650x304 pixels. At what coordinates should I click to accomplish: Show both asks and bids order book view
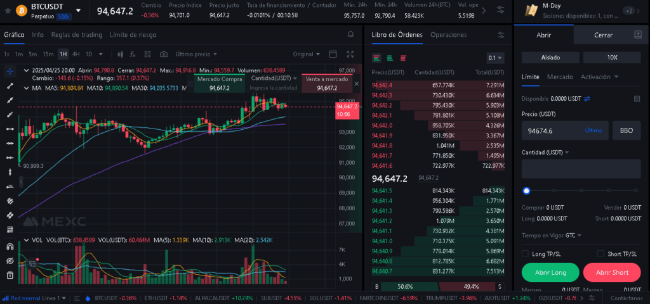(376, 58)
